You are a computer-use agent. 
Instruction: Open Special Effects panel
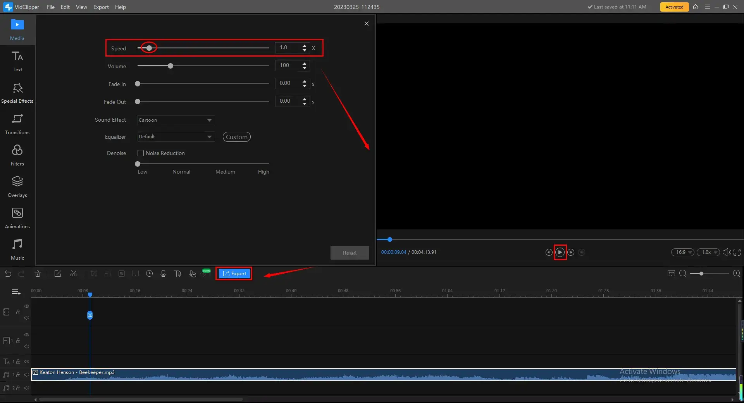click(x=17, y=93)
